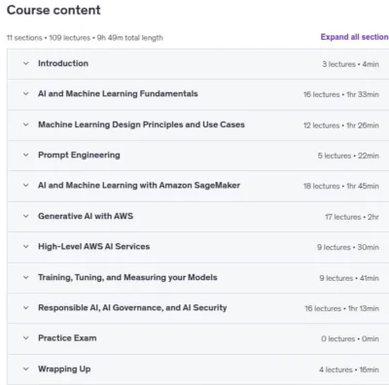
Task: Open Practice Exam section title
Action: 67,338
